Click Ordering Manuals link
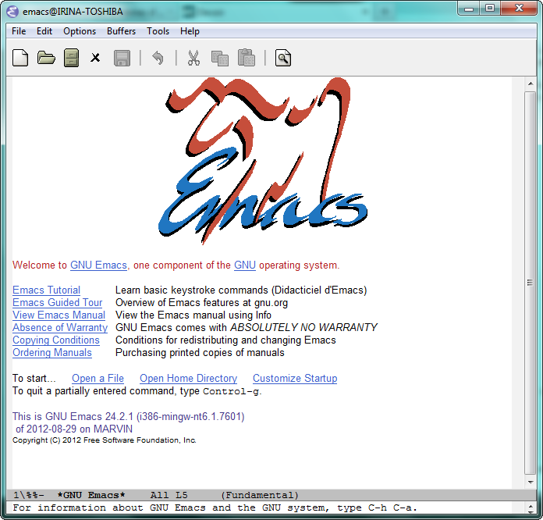 pos(52,353)
